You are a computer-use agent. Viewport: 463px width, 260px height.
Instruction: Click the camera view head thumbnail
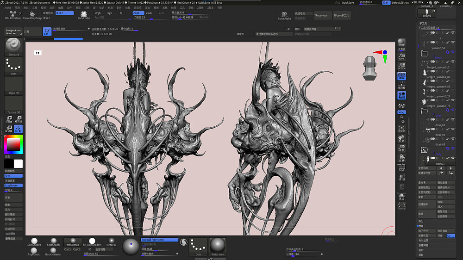[369, 68]
